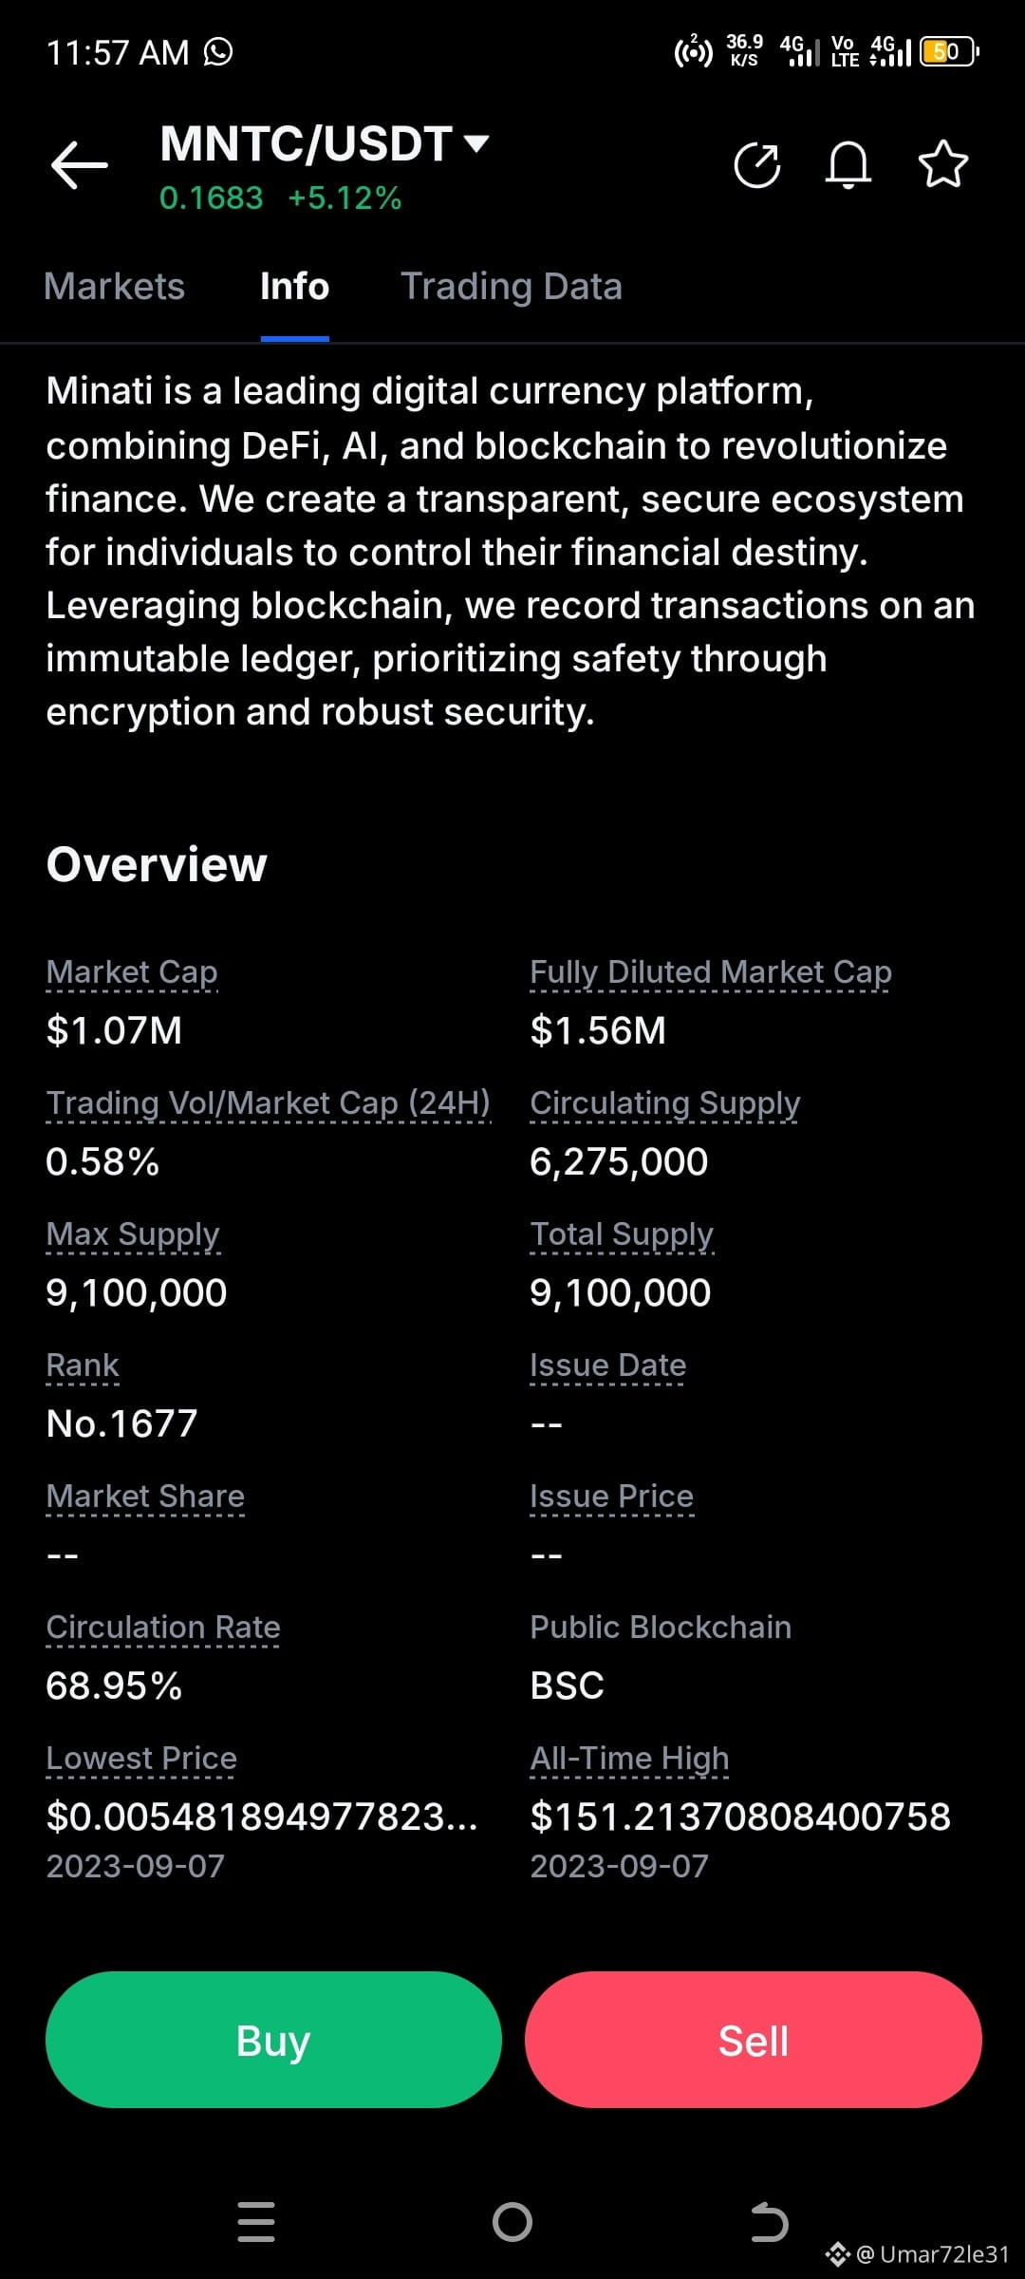Tap the Circulation Rate label
Image resolution: width=1025 pixels, height=2279 pixels.
click(163, 1628)
